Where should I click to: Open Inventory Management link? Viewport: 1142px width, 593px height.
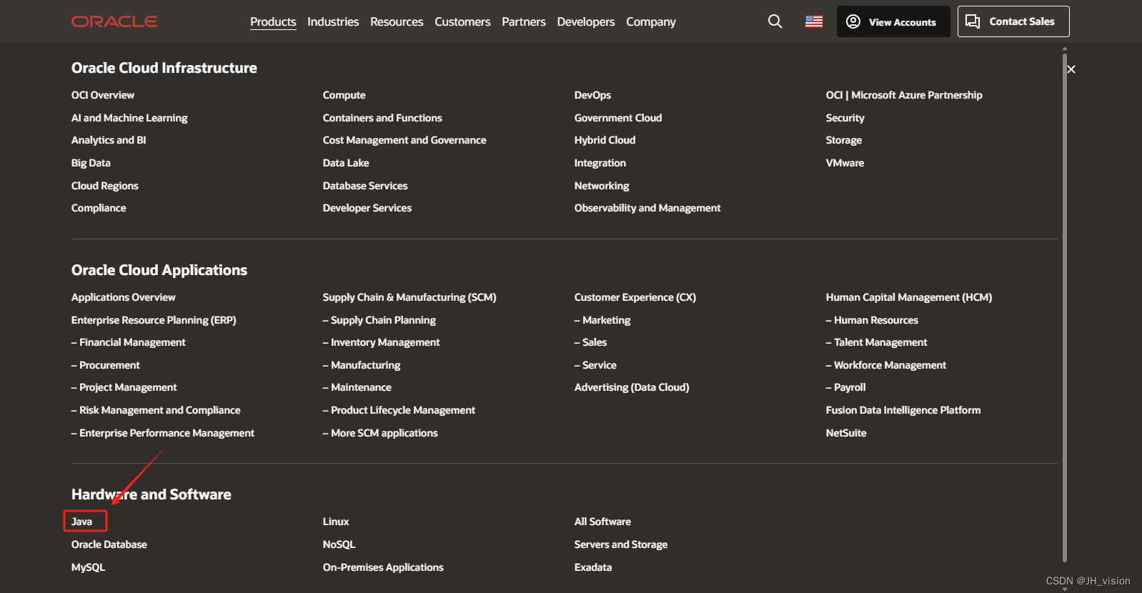pyautogui.click(x=382, y=342)
